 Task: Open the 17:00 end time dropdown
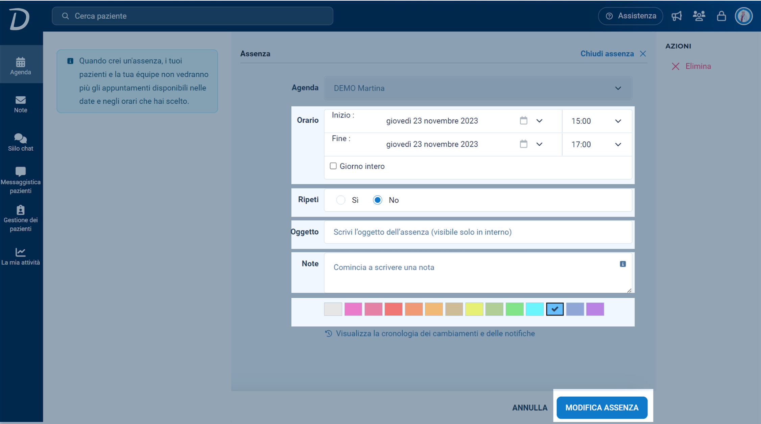597,144
